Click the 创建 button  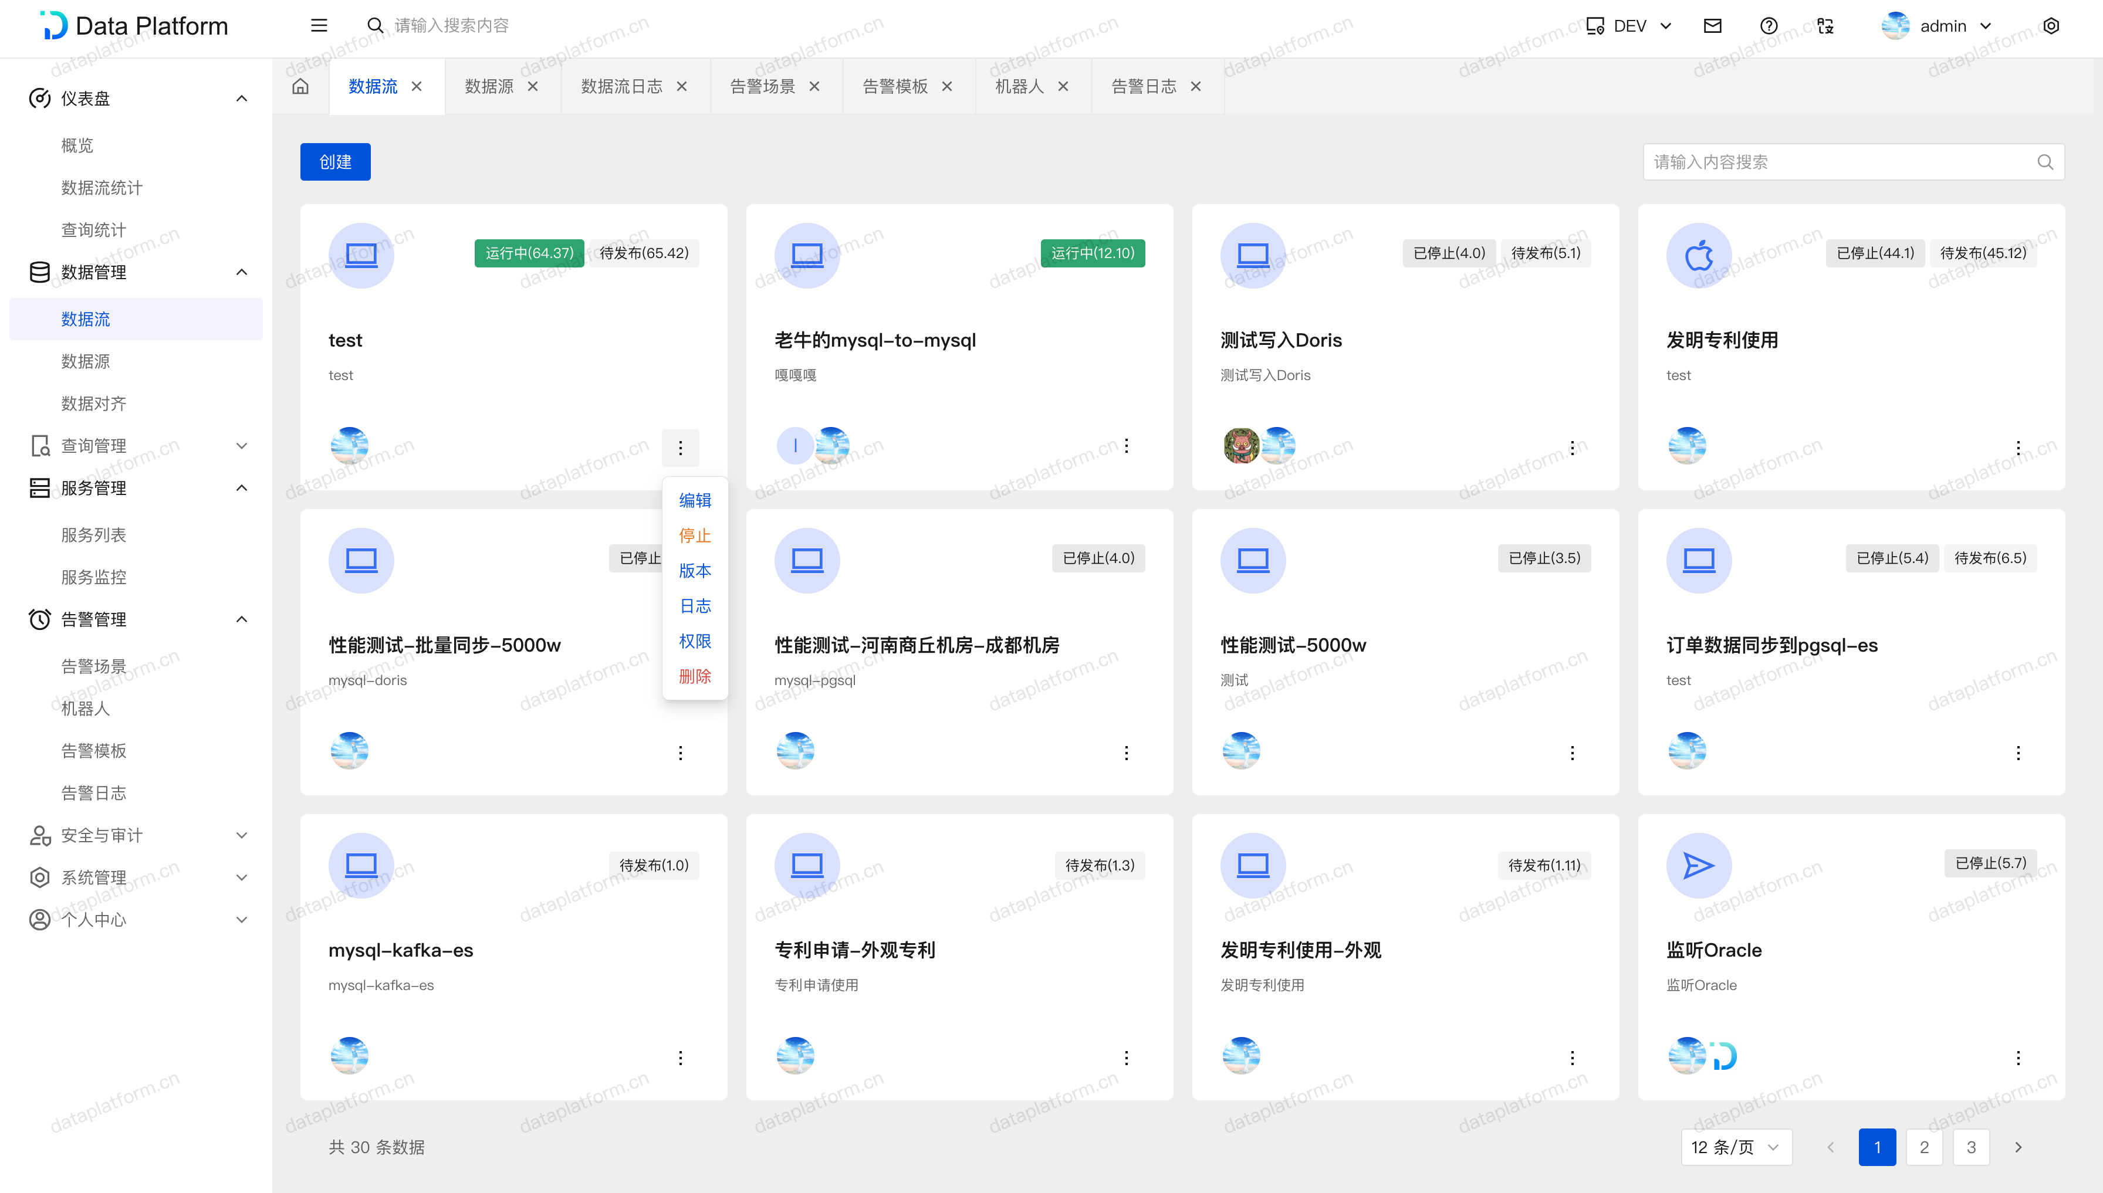click(x=335, y=162)
